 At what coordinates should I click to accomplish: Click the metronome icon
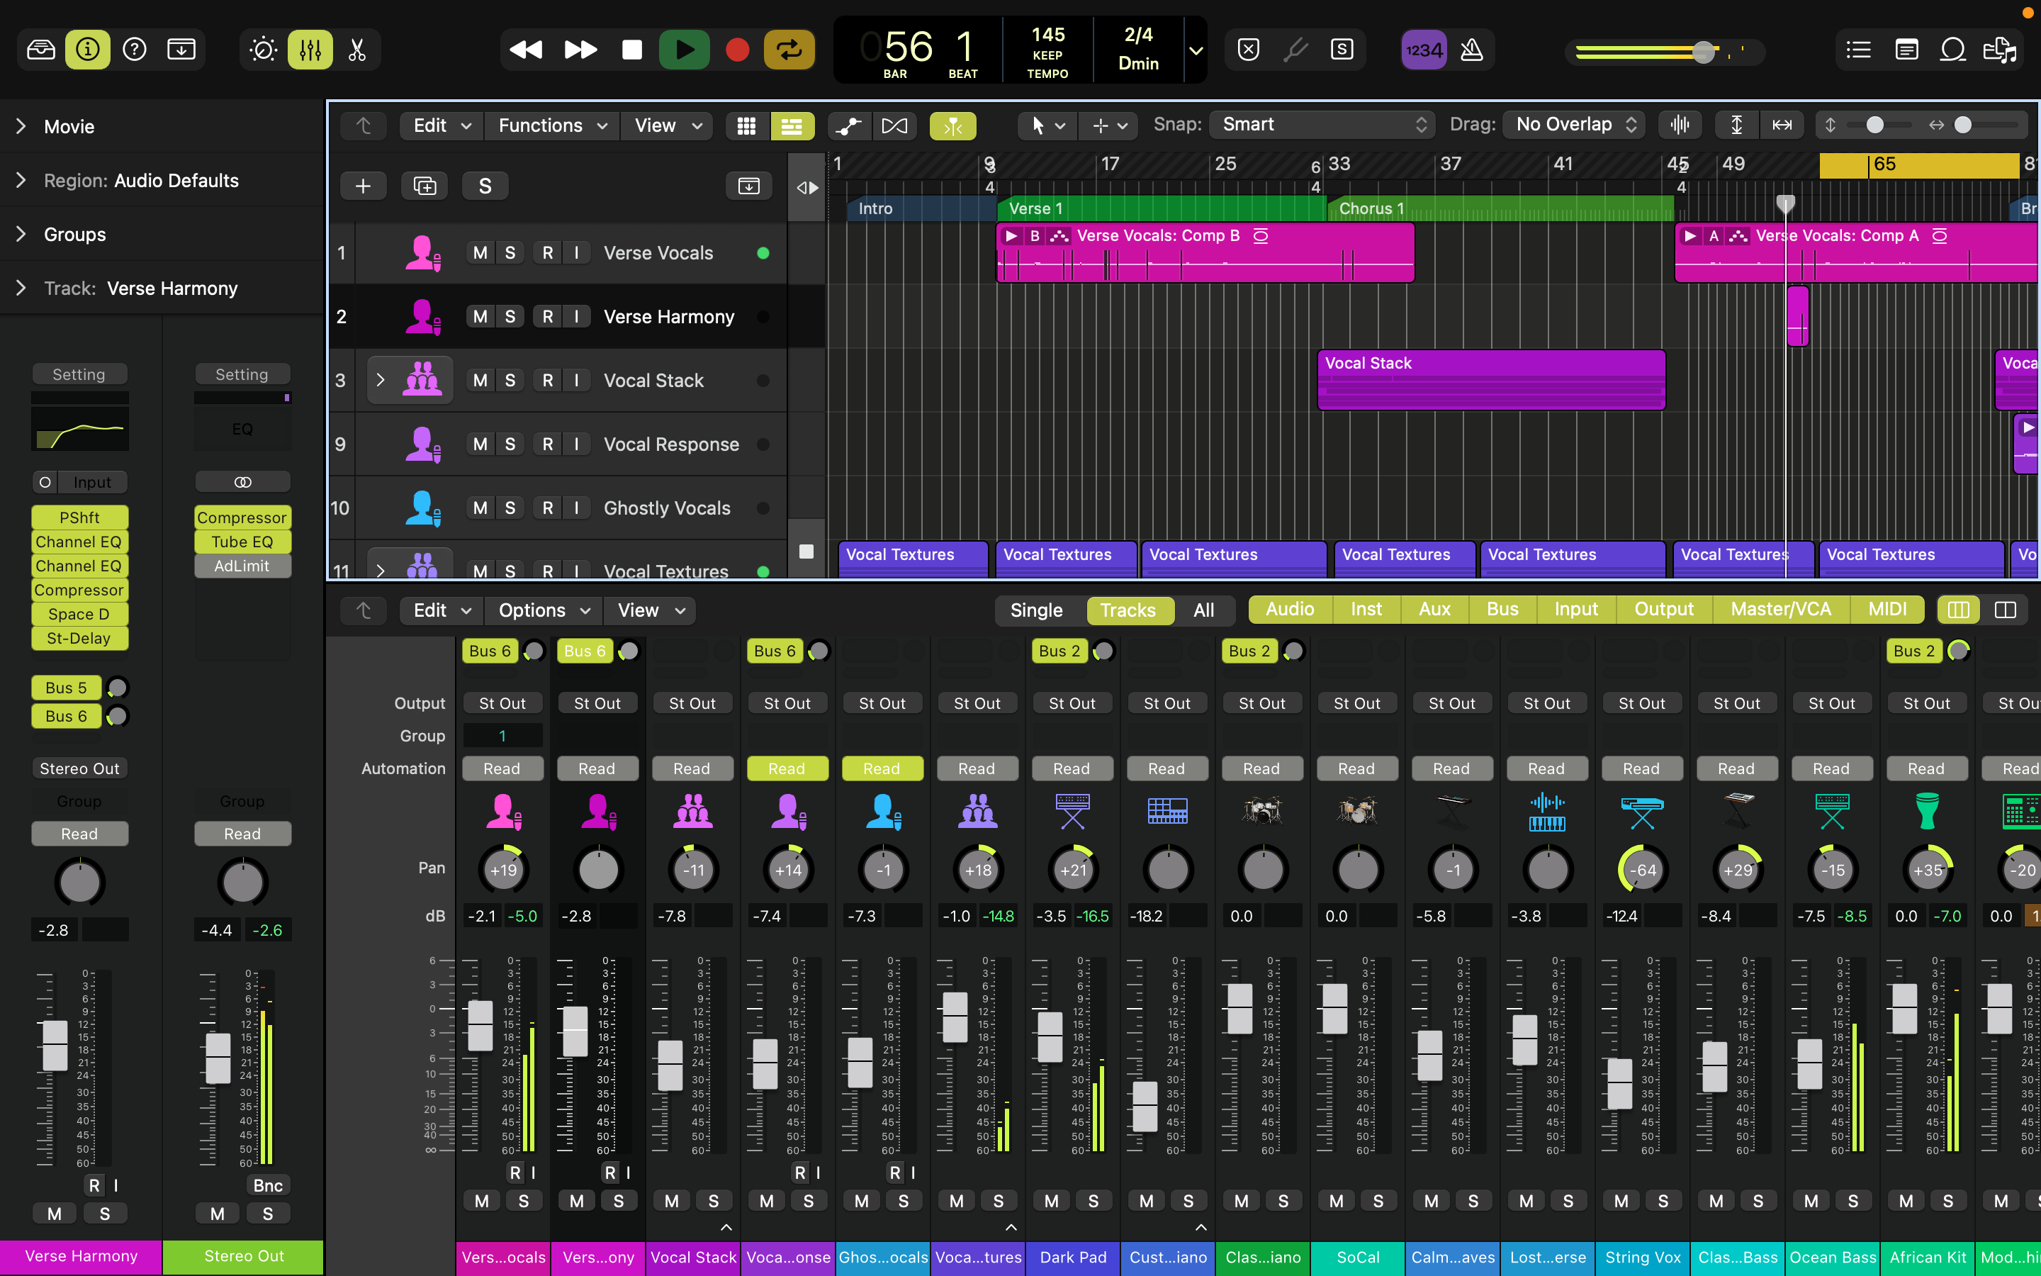click(1471, 50)
